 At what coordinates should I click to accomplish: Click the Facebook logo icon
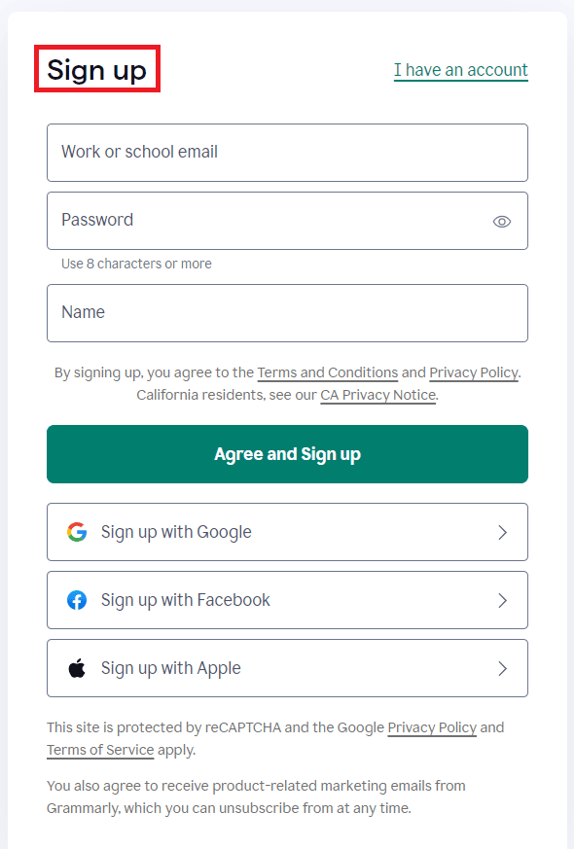[x=77, y=600]
